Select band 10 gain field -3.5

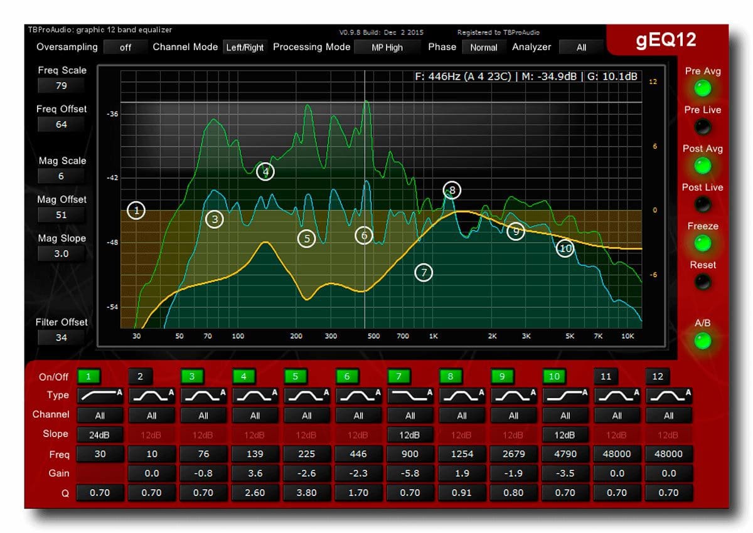point(565,473)
